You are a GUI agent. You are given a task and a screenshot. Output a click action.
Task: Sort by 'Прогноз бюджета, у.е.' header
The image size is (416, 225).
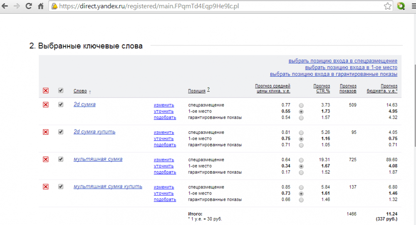click(382, 88)
